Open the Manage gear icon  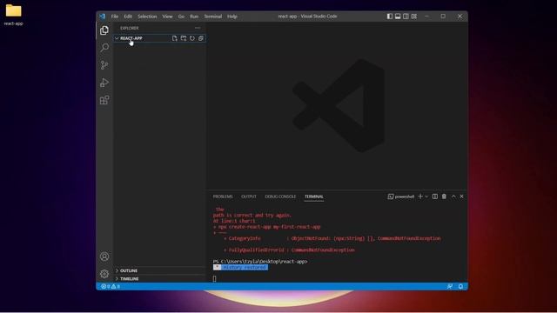(104, 274)
